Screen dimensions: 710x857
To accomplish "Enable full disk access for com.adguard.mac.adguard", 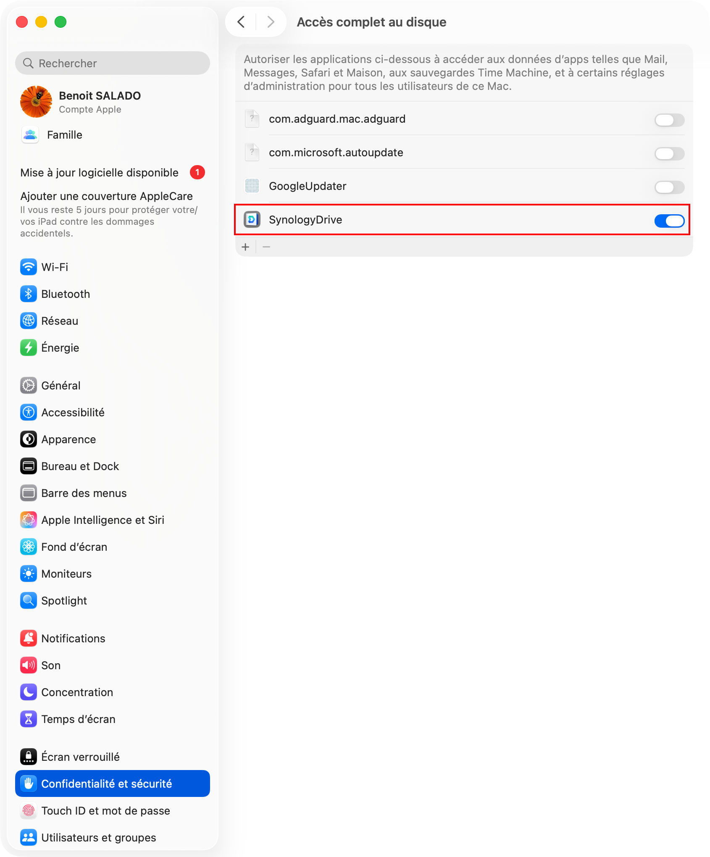I will 669,120.
